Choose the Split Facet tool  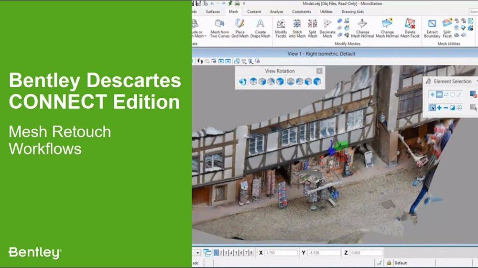point(447,28)
